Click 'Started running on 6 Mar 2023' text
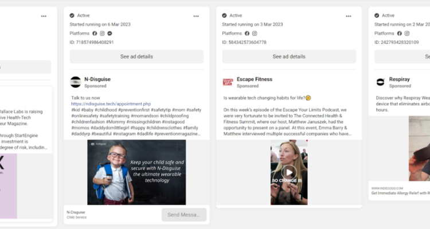This screenshot has width=430, height=229. coord(100,25)
